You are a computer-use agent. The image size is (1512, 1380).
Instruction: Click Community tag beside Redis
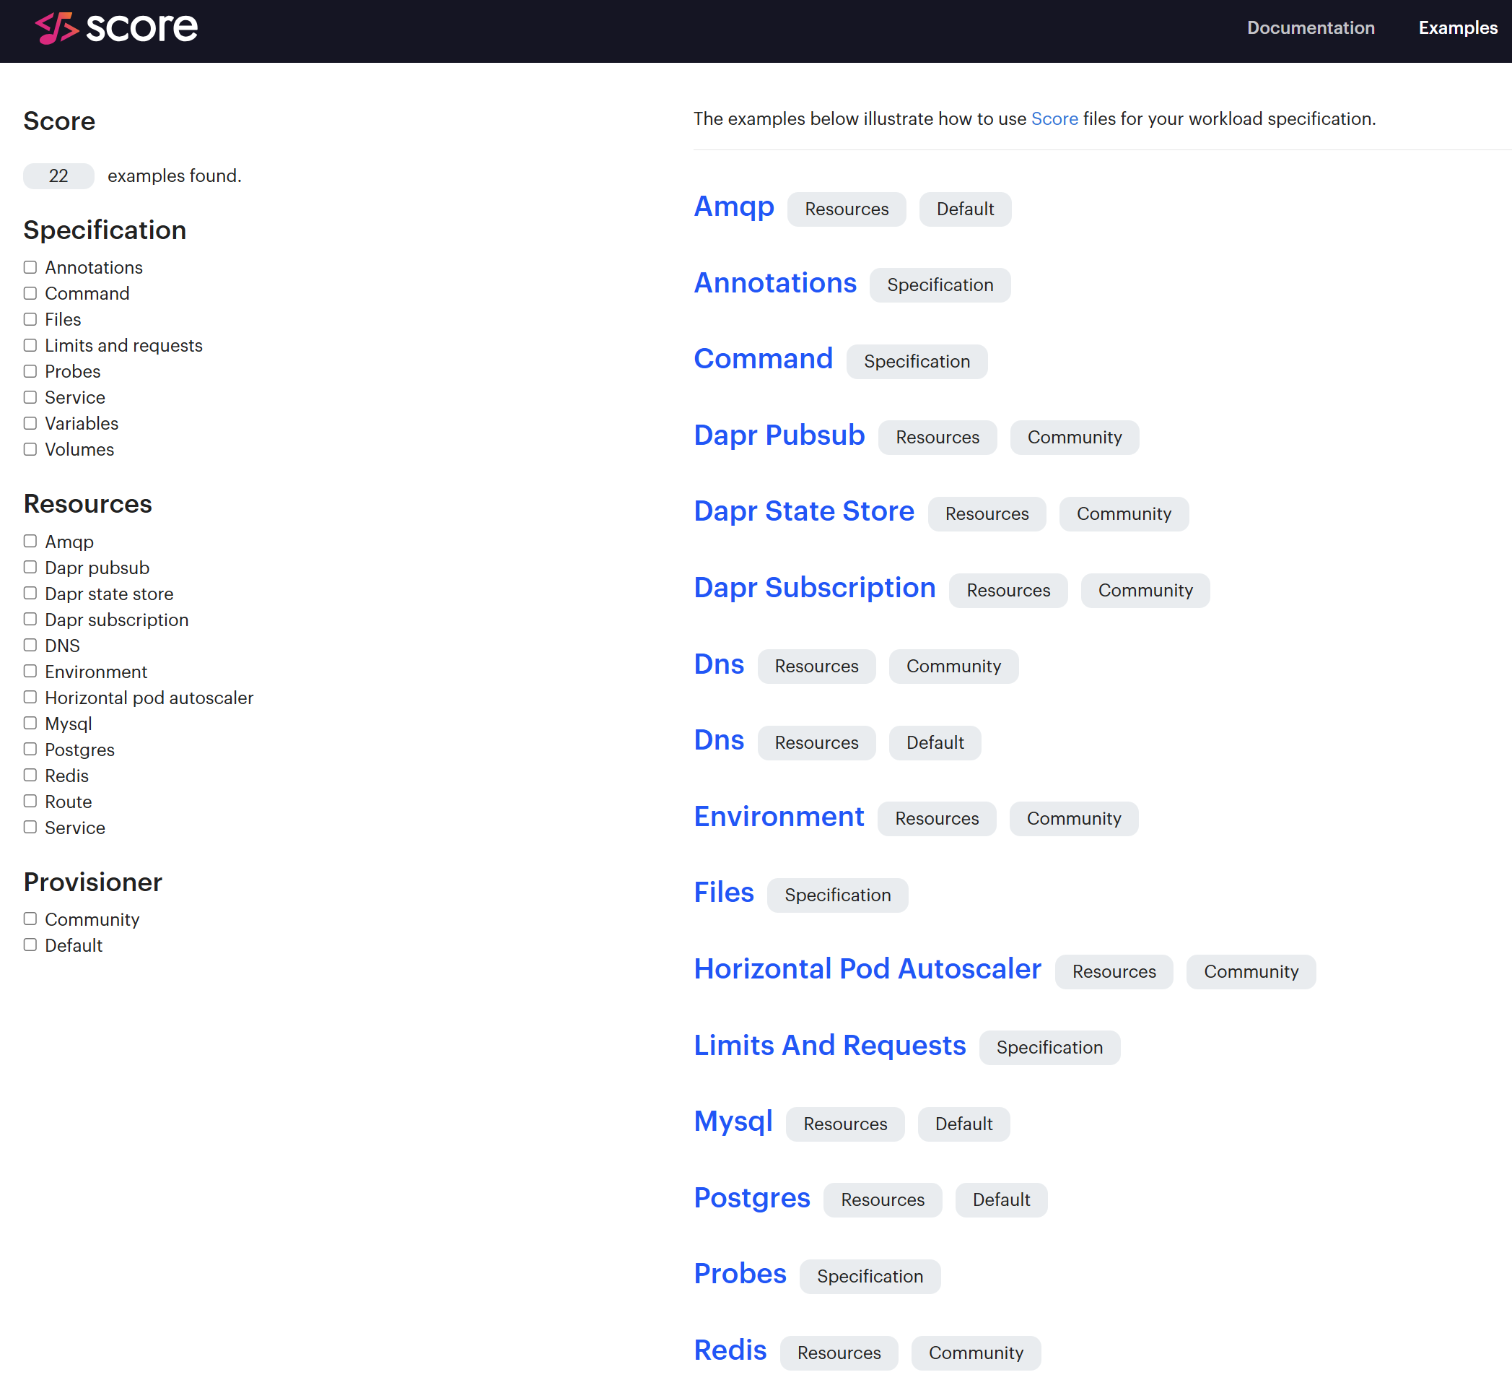[976, 1353]
